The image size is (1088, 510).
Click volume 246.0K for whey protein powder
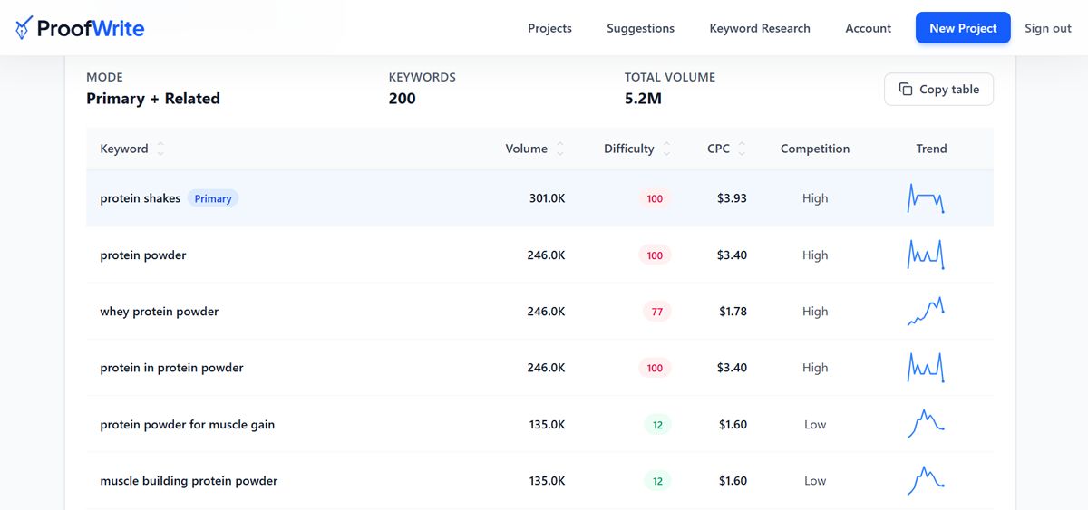[546, 311]
